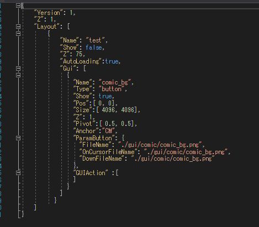This screenshot has height=227, width=259.
Task: Collapse the "Gui" array fold marker
Action: click(18, 68)
